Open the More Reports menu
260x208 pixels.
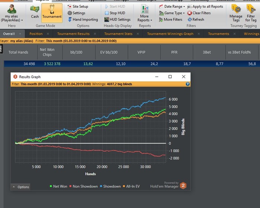click(144, 13)
